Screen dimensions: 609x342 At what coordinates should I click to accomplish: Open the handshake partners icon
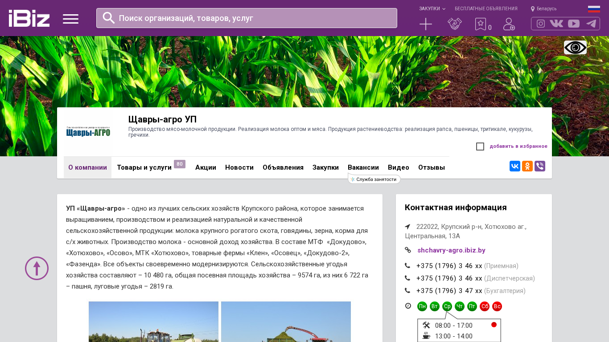[454, 24]
